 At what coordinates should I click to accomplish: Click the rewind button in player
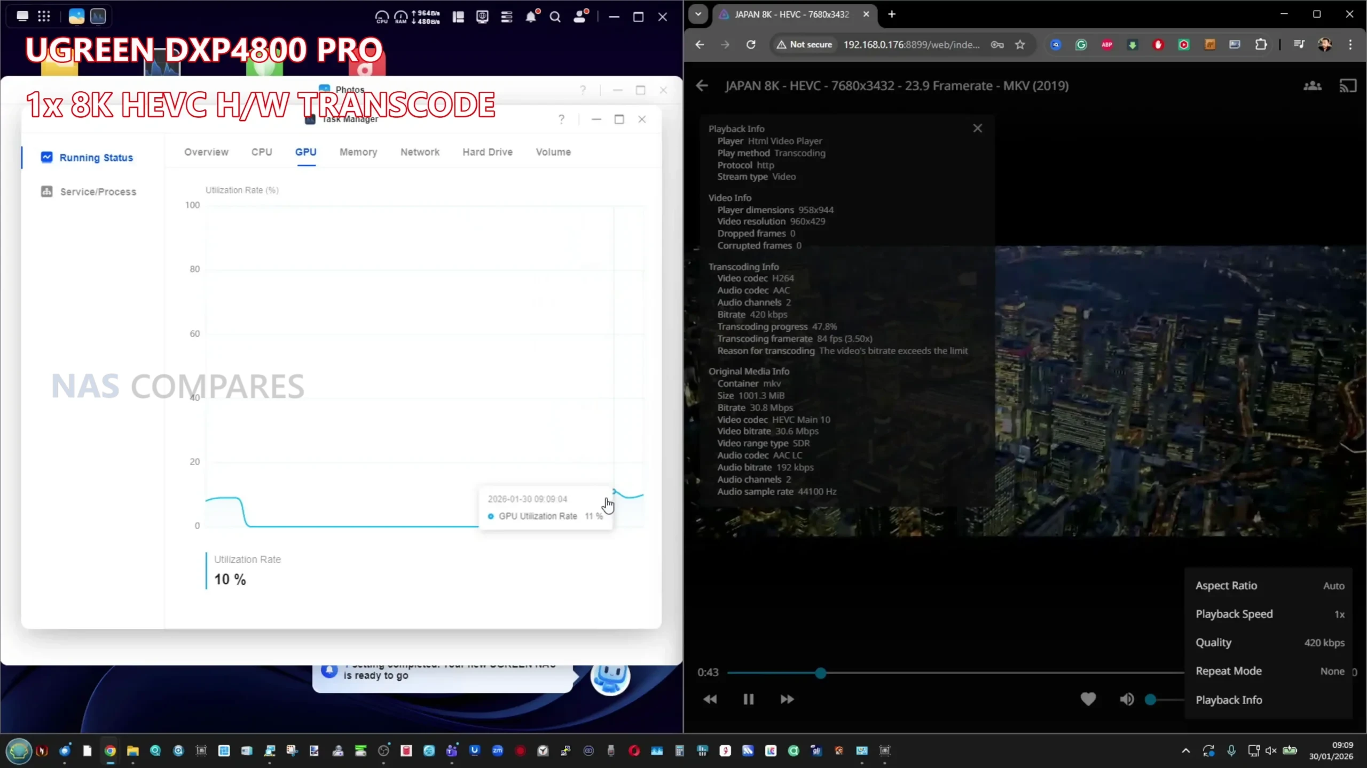710,699
